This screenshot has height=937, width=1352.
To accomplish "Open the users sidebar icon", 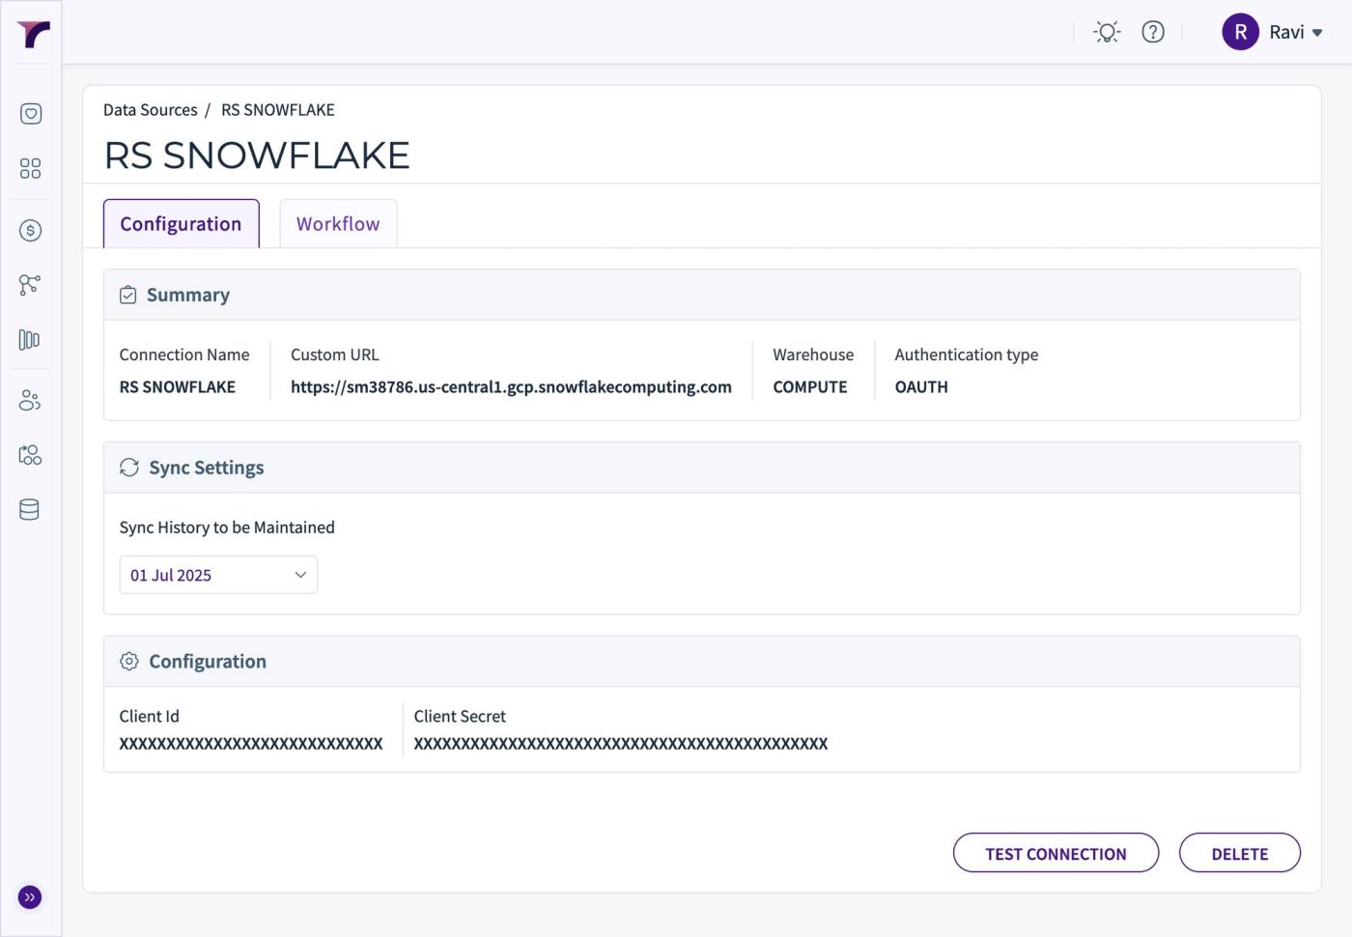I will pyautogui.click(x=31, y=400).
